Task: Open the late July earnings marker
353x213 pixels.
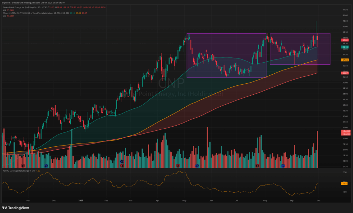Action: click(258, 166)
